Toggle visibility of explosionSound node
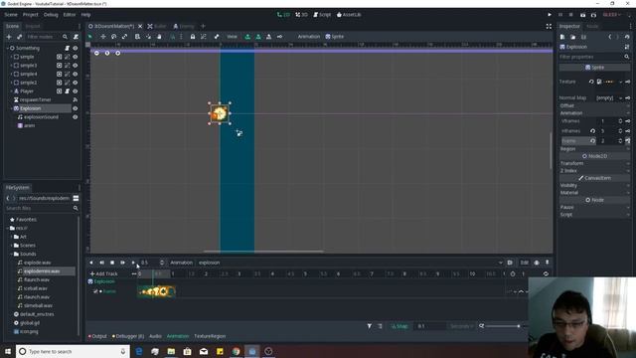Image resolution: width=636 pixels, height=358 pixels. coord(76,117)
